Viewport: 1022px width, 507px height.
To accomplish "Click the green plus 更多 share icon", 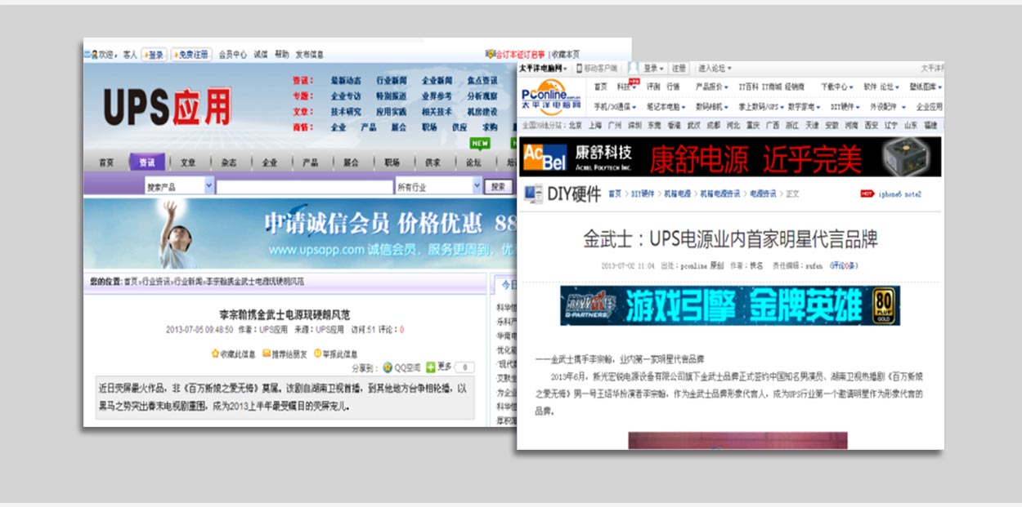I will point(430,368).
